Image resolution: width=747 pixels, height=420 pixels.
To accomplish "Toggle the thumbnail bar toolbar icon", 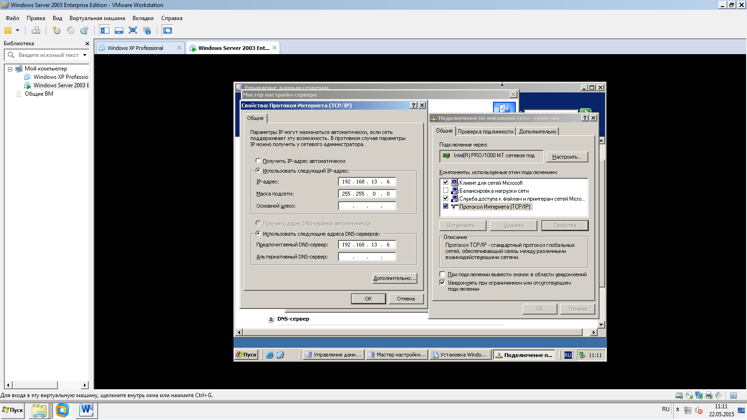I will [x=119, y=30].
